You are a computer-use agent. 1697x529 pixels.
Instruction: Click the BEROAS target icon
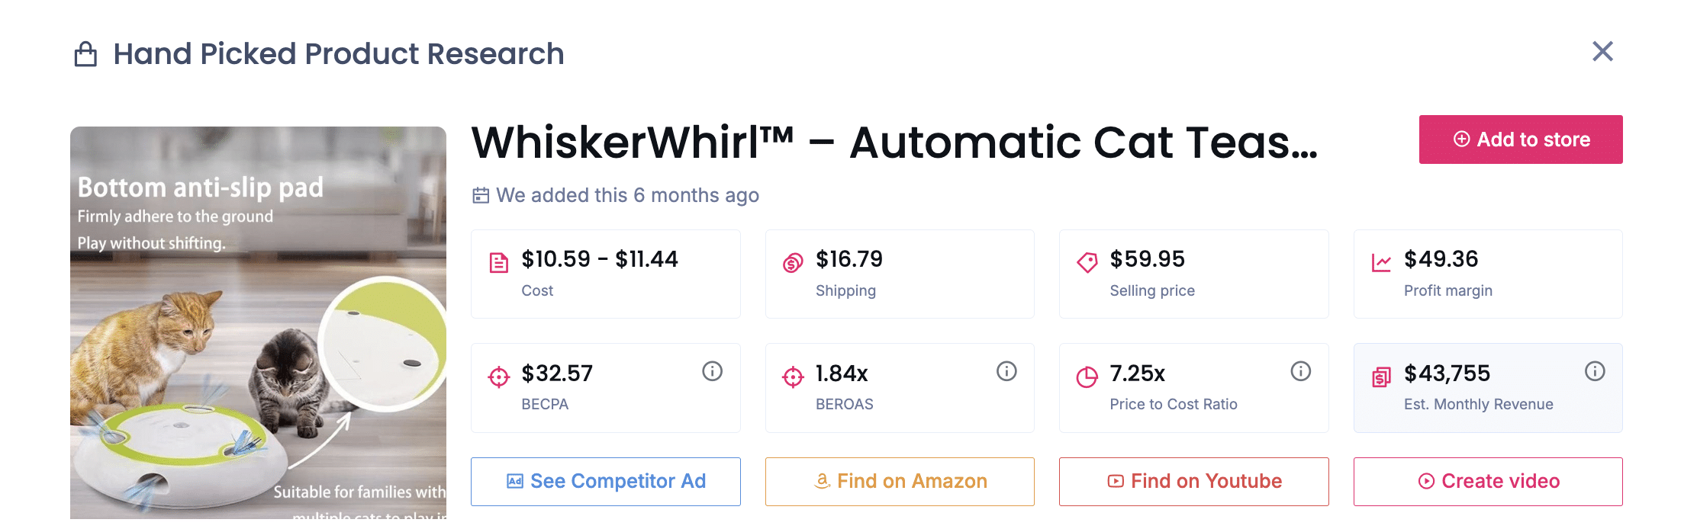pyautogui.click(x=794, y=375)
